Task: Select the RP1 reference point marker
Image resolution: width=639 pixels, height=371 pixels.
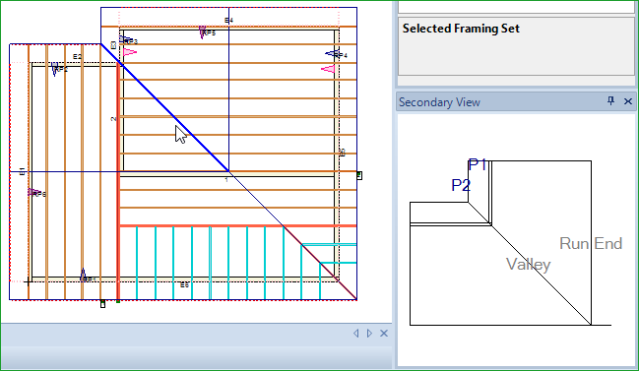Action: pos(83,276)
